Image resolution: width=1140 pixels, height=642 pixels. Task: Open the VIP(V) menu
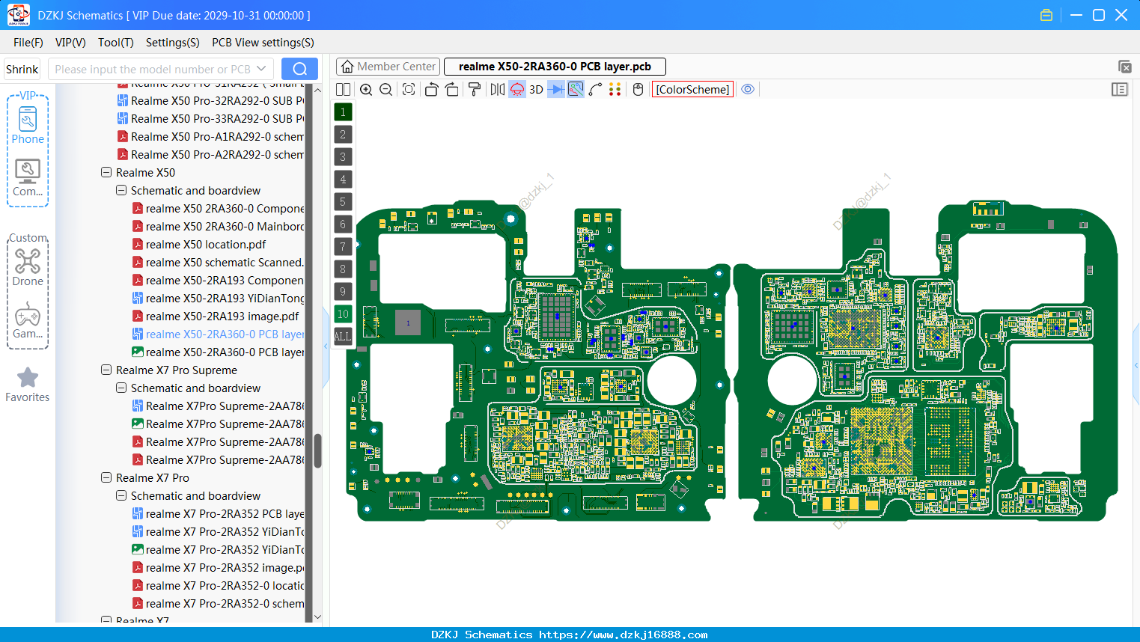[x=70, y=43]
